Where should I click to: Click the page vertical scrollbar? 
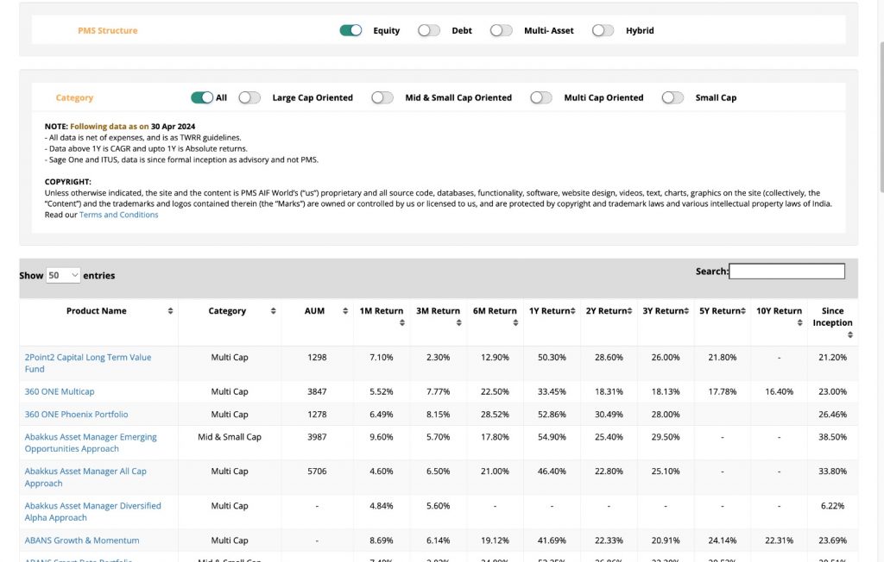tap(881, 118)
